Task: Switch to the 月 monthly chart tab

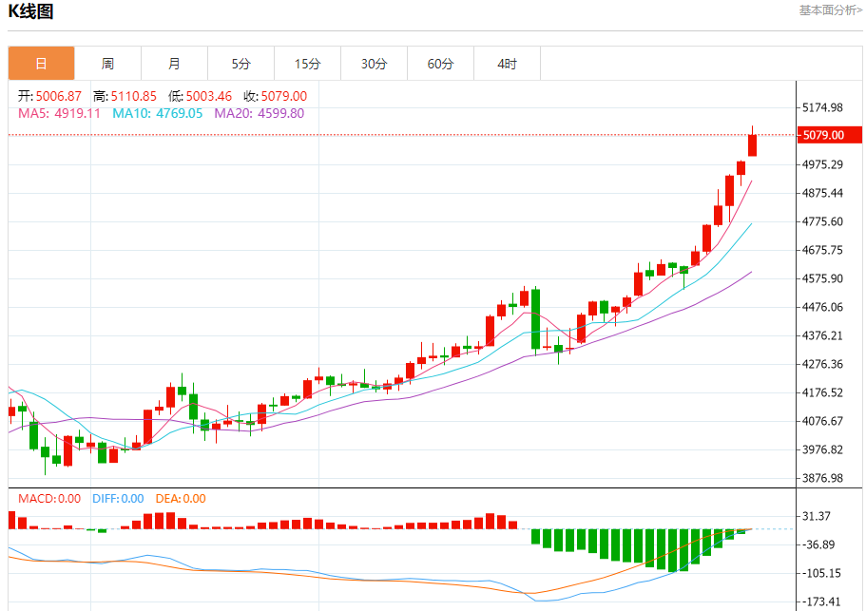Action: pyautogui.click(x=174, y=63)
